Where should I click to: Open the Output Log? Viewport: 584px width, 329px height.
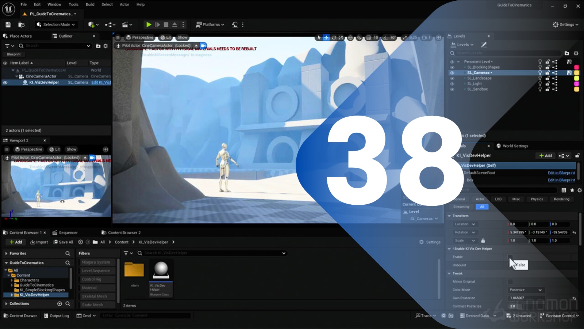56,316
